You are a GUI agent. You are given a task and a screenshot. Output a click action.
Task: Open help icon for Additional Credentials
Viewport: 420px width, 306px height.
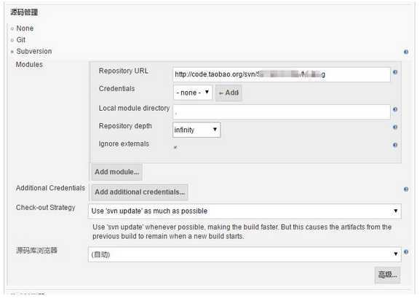pos(406,189)
